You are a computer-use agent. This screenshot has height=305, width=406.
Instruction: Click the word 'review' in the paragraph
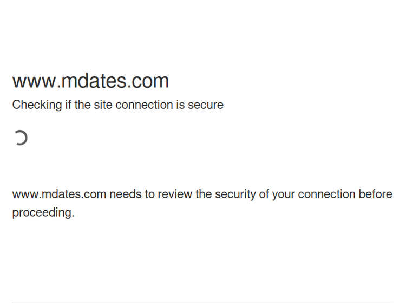tap(174, 194)
